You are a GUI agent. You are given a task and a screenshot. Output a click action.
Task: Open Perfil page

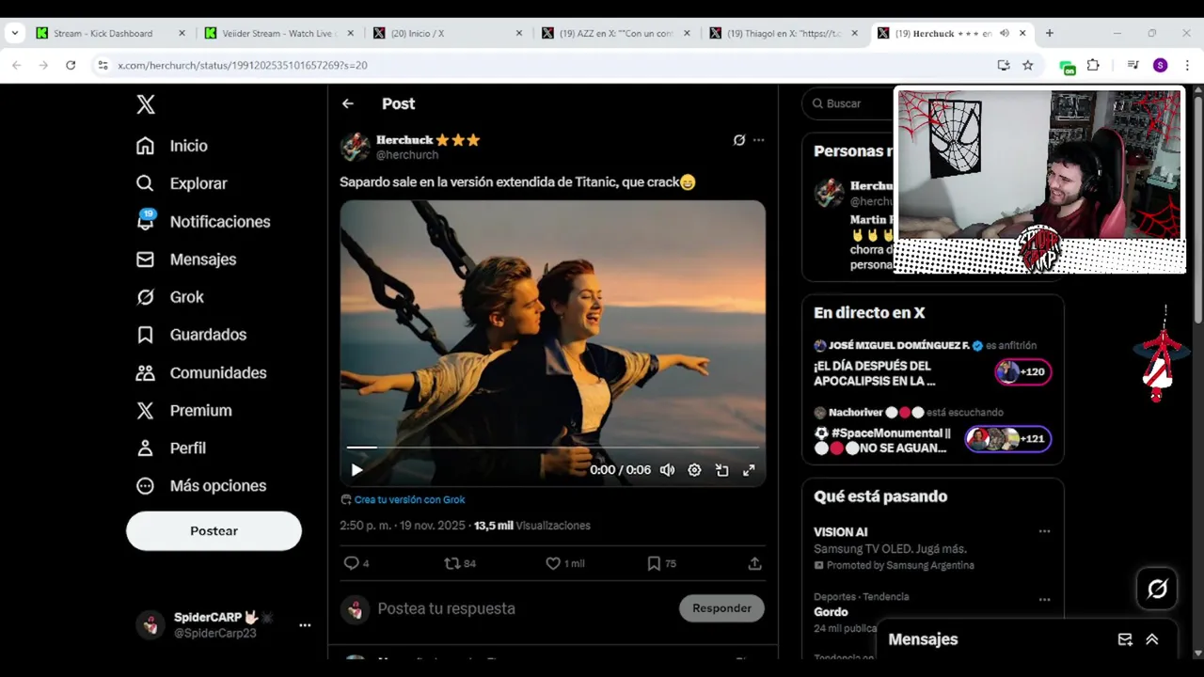(171, 448)
